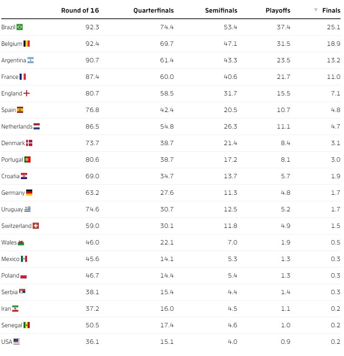Open the Croatia team name
Image resolution: width=344 pixels, height=356 pixels.
tap(10, 176)
